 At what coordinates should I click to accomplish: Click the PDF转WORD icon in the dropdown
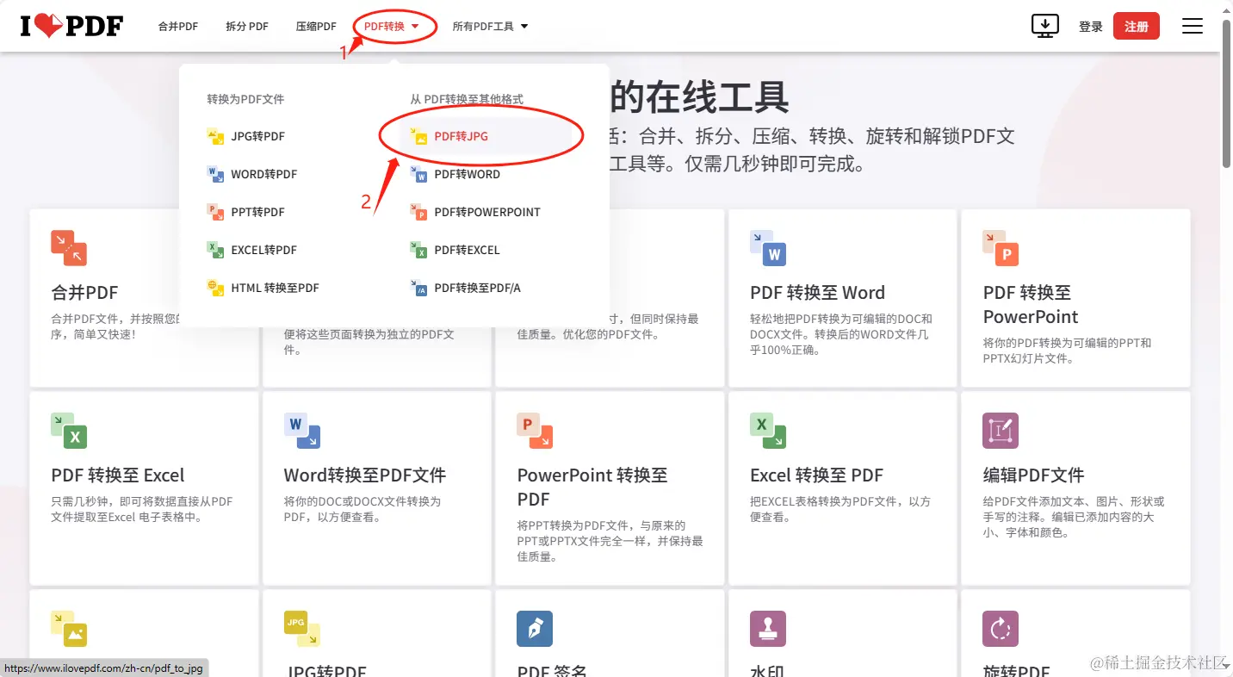click(418, 174)
